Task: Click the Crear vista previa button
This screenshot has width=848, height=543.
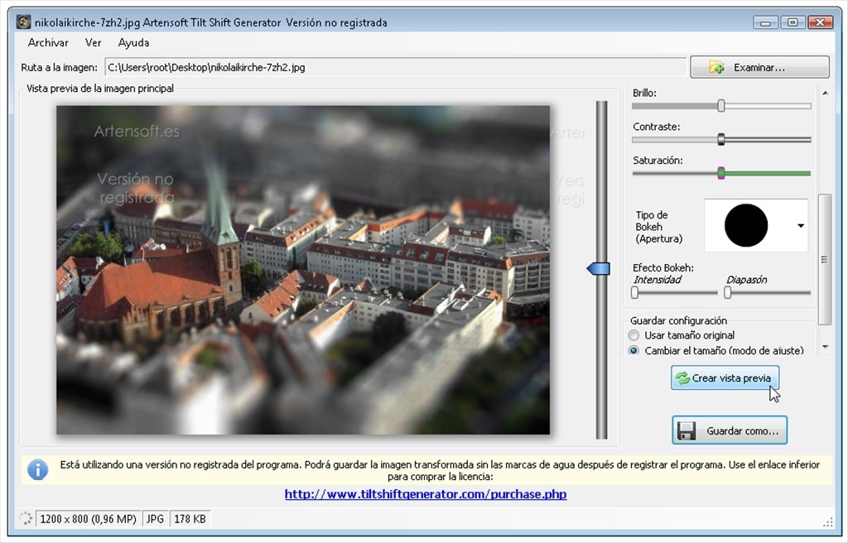Action: click(725, 377)
